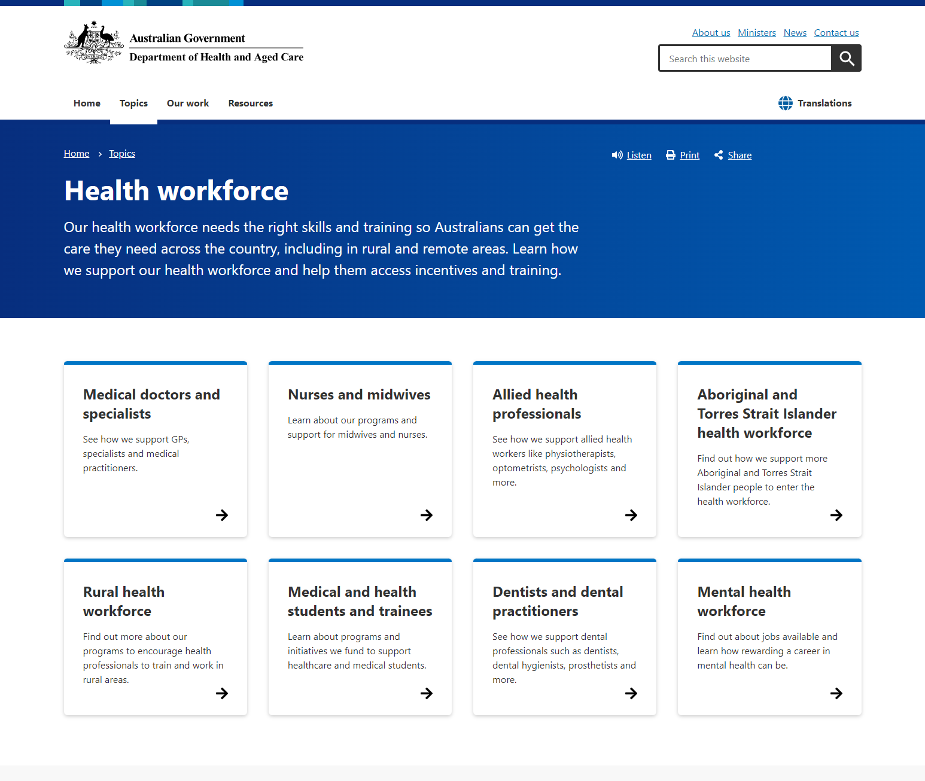Image resolution: width=925 pixels, height=781 pixels.
Task: Select the Dentists and dental practitioners card arrow
Action: 631,693
